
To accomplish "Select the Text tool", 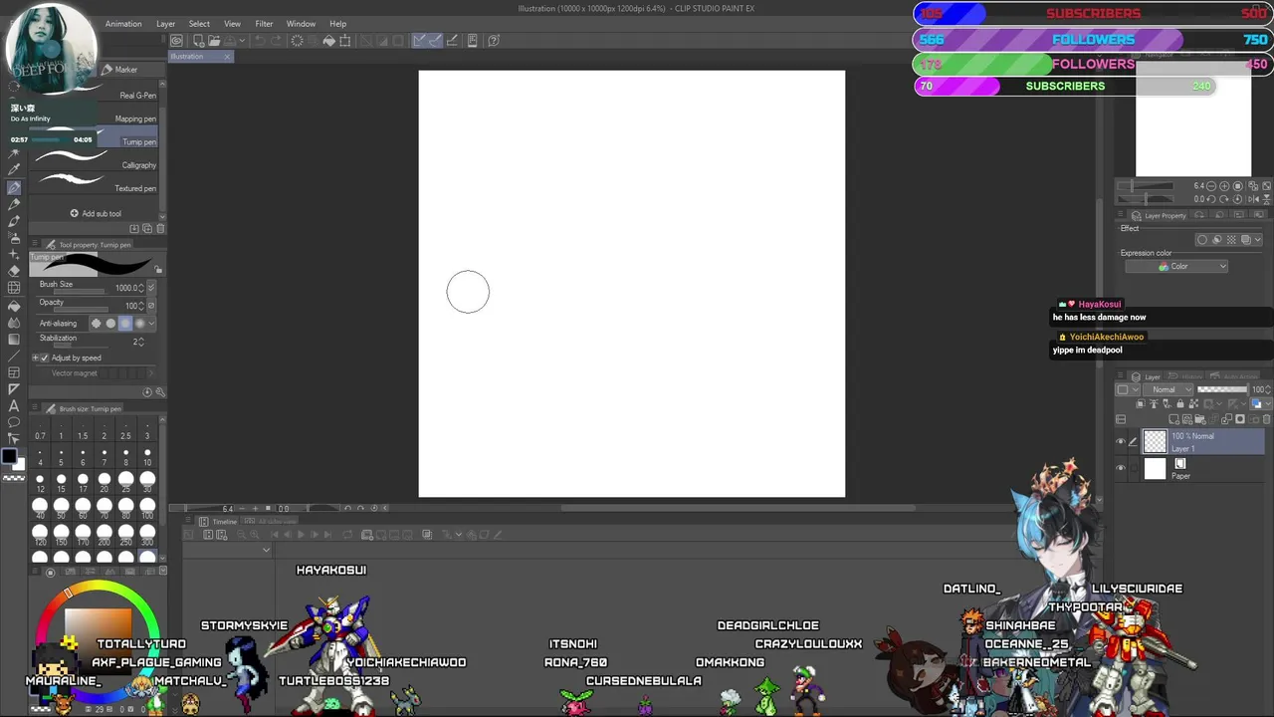I will point(14,405).
